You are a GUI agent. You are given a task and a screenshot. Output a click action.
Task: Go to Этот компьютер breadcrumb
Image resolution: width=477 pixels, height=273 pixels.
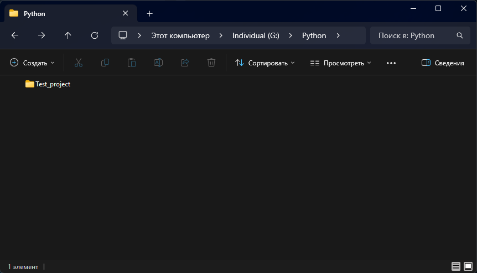[x=180, y=35]
